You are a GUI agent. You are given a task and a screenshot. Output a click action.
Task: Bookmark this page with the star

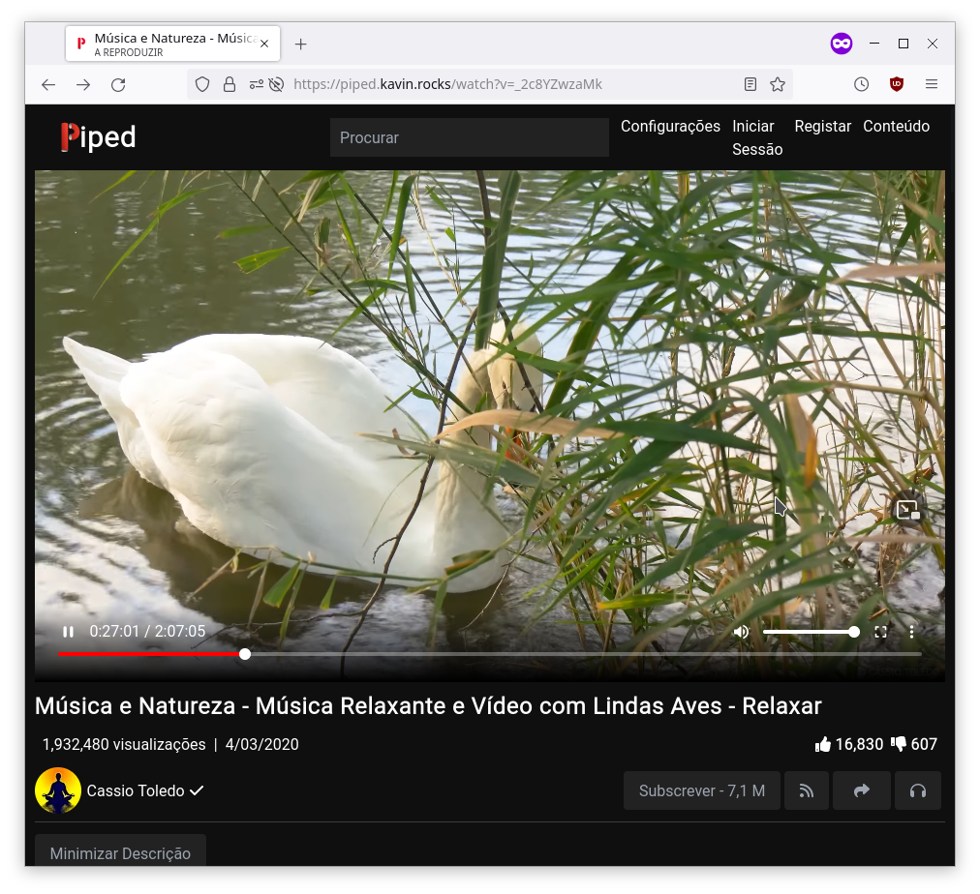pyautogui.click(x=778, y=84)
